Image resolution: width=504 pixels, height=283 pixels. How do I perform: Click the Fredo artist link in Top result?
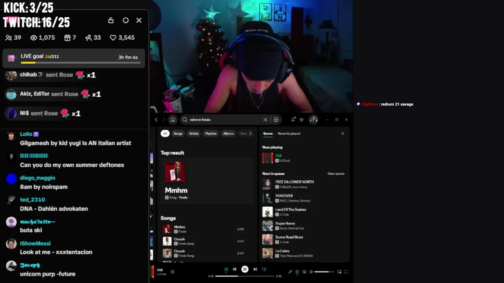coord(183,197)
